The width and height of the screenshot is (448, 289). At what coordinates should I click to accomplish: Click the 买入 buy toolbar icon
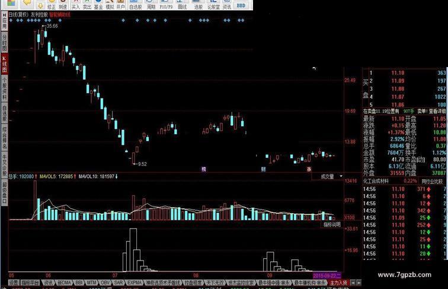pos(76,5)
